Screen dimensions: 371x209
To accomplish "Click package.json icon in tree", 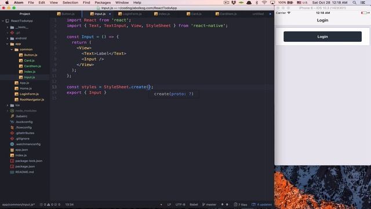I will 12,167.
